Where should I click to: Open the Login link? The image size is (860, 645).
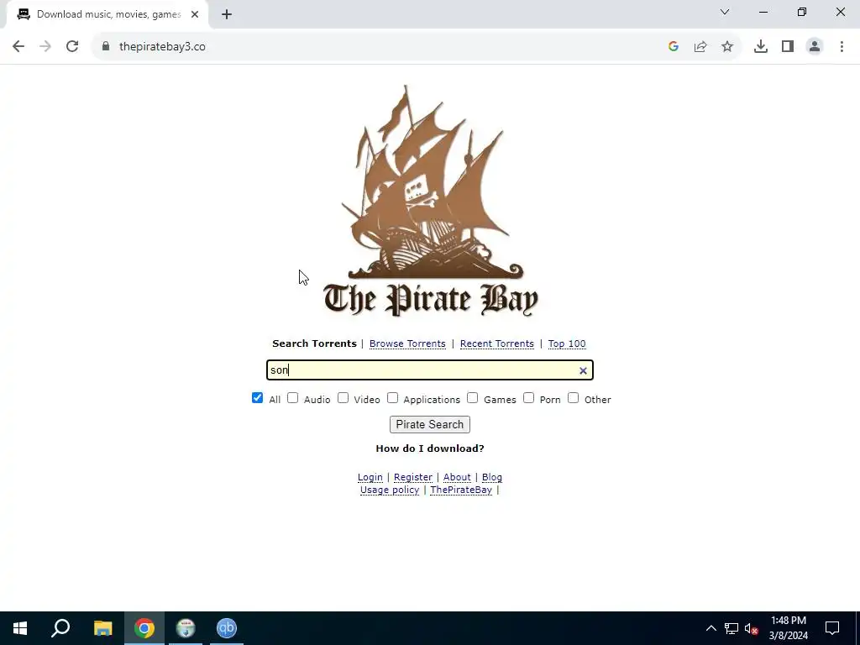pyautogui.click(x=370, y=477)
